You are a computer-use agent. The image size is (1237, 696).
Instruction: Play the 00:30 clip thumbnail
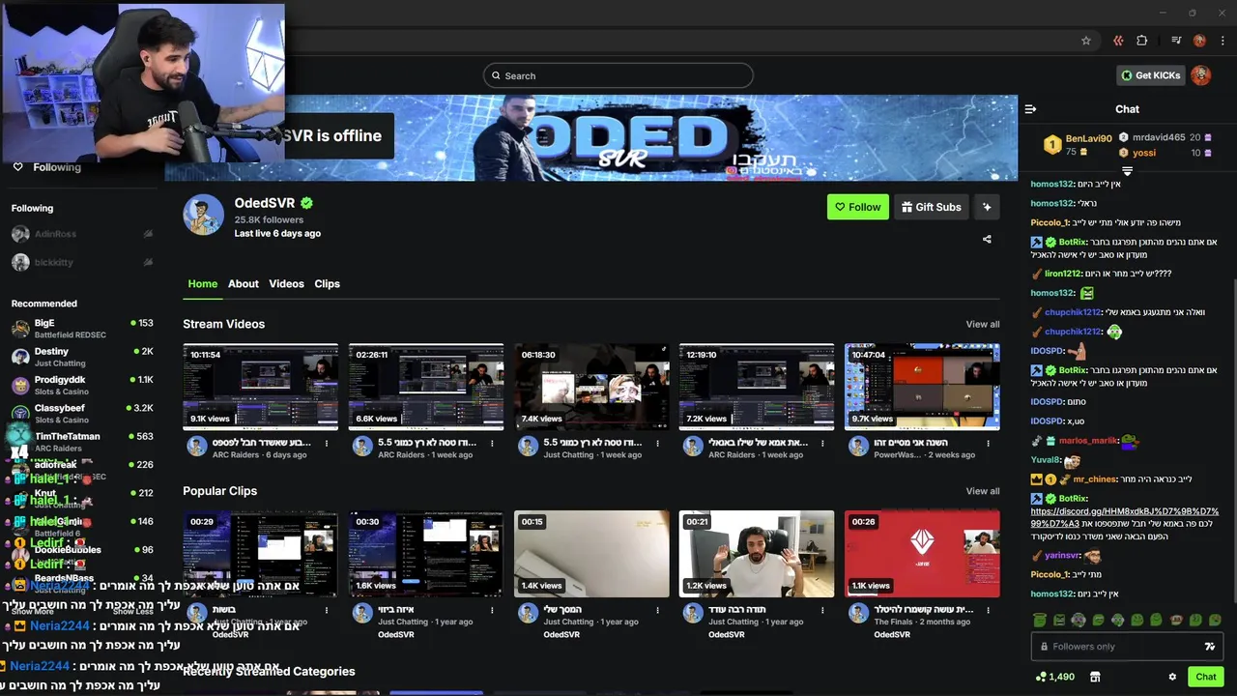[x=426, y=554]
